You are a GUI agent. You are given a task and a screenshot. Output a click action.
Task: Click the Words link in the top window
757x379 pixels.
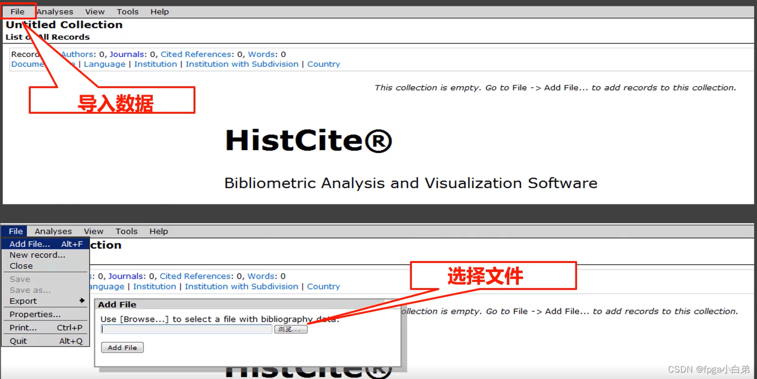(261, 54)
